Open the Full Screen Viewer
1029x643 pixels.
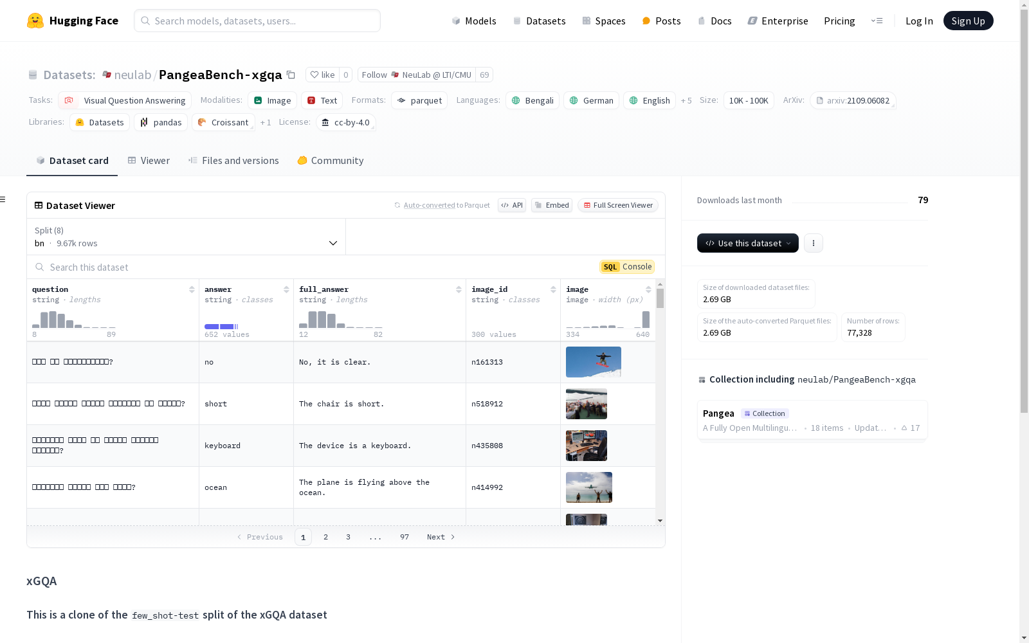(x=618, y=205)
